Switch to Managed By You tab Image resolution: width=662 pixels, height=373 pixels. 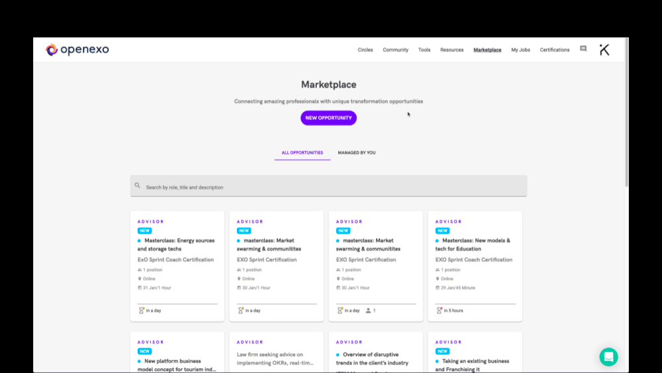click(x=357, y=152)
